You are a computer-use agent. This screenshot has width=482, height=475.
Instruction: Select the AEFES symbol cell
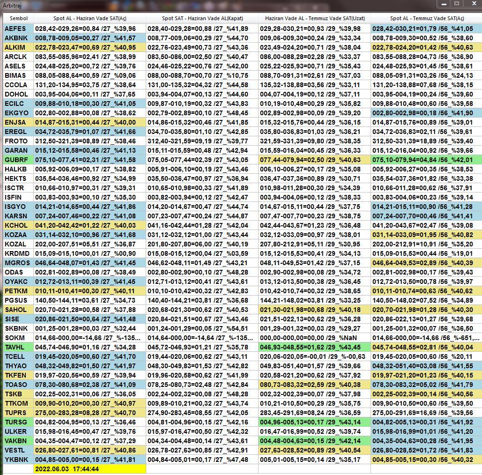coord(18,29)
